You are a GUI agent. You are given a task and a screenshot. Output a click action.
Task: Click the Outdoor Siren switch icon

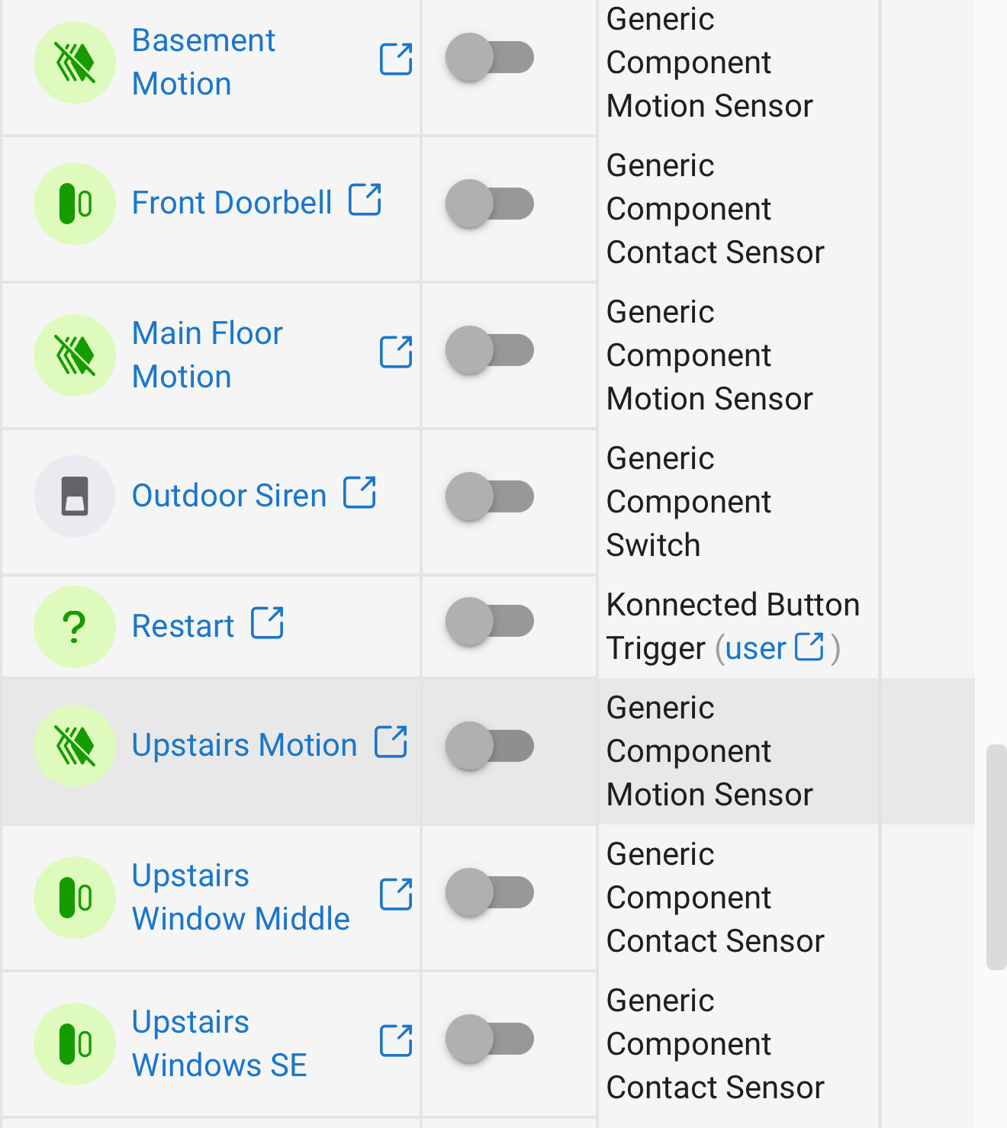pyautogui.click(x=75, y=497)
